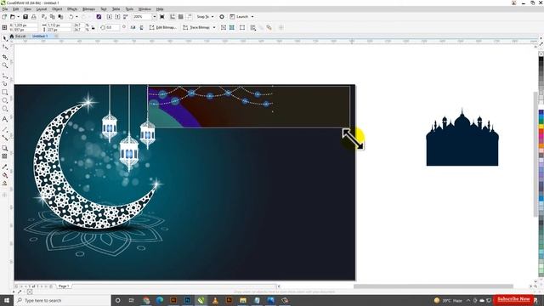This screenshot has width=544, height=306.
Task: Open the Bitmaps menu
Action: pos(88,9)
